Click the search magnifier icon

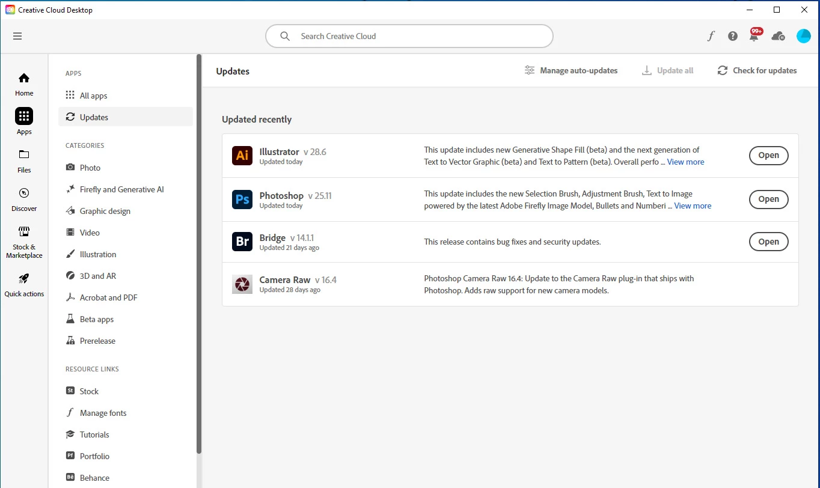285,36
